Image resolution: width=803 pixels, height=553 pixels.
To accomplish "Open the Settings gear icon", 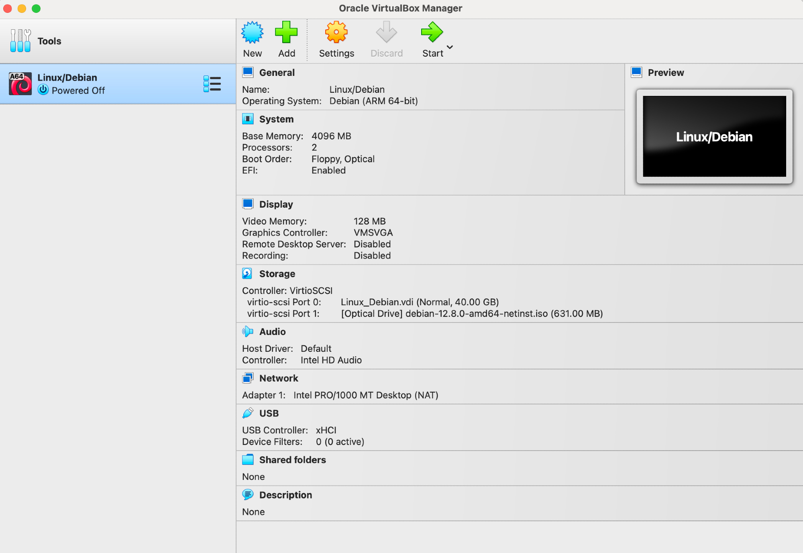I will point(336,33).
